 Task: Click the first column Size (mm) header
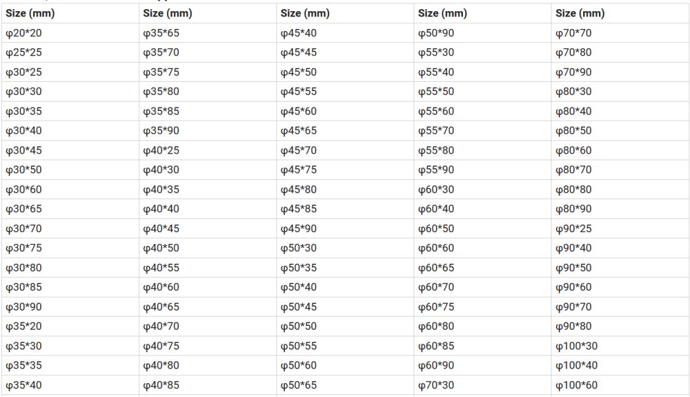[71, 13]
